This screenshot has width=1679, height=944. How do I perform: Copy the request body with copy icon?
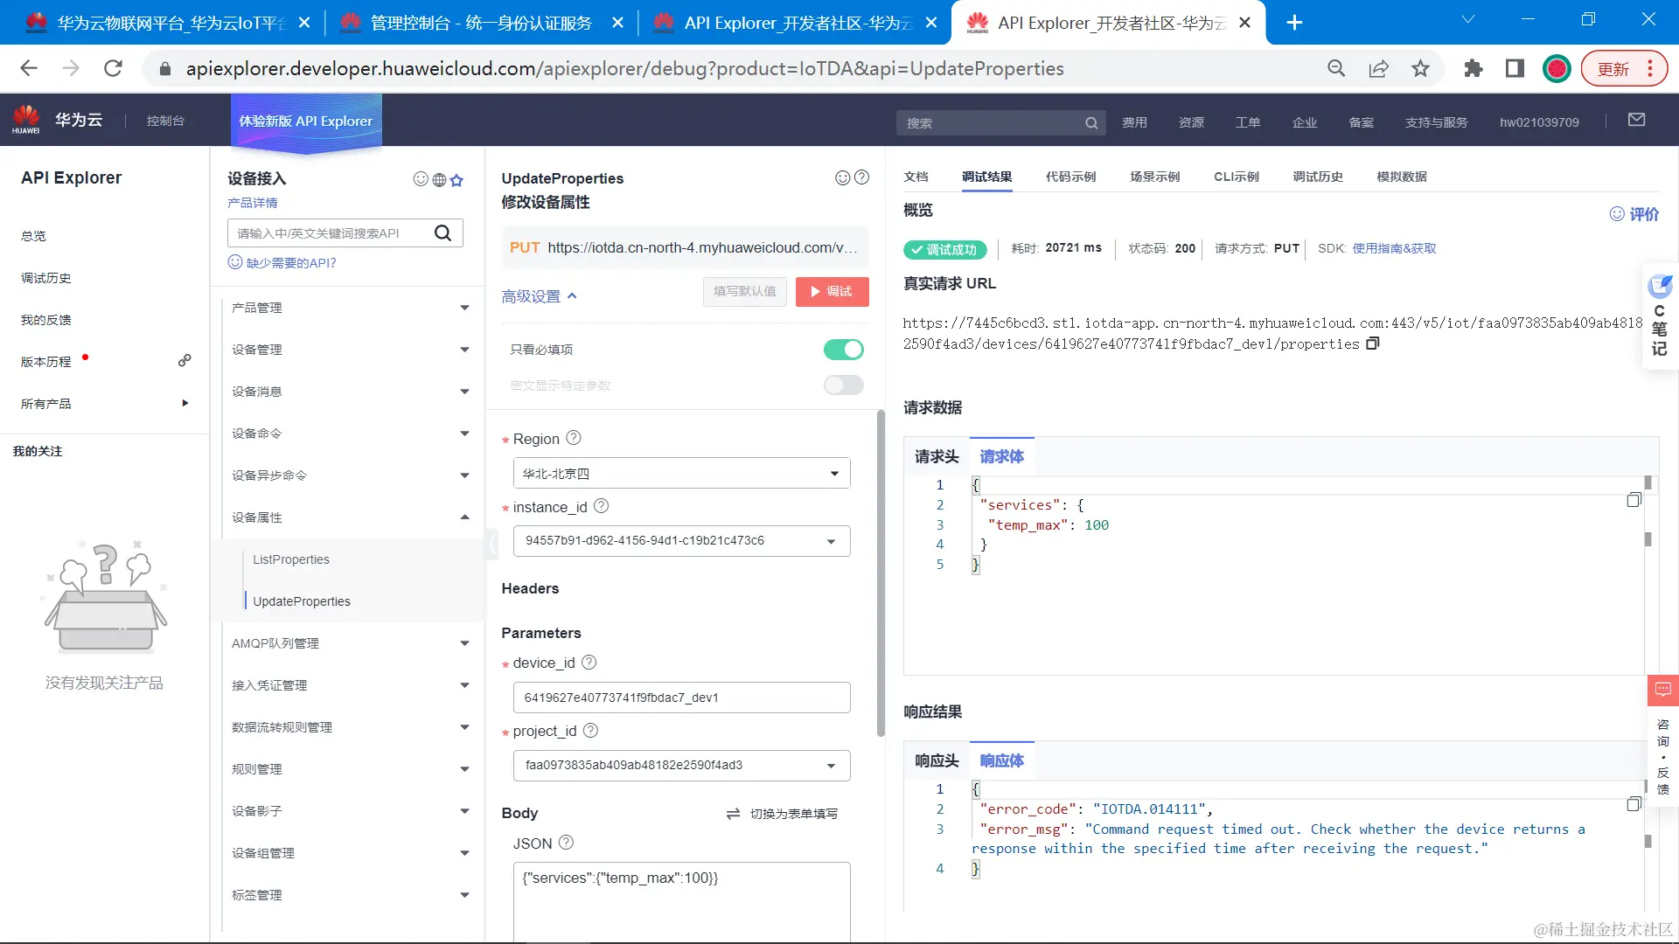(1633, 500)
